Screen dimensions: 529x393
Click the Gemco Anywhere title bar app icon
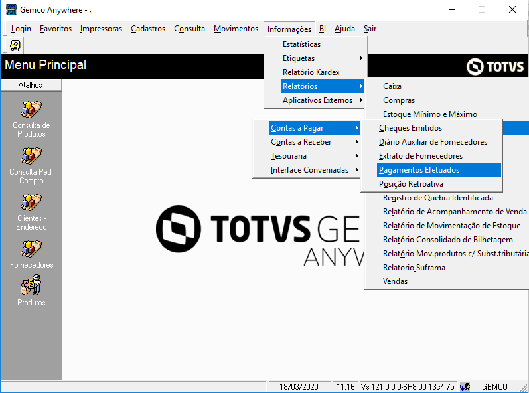click(11, 9)
